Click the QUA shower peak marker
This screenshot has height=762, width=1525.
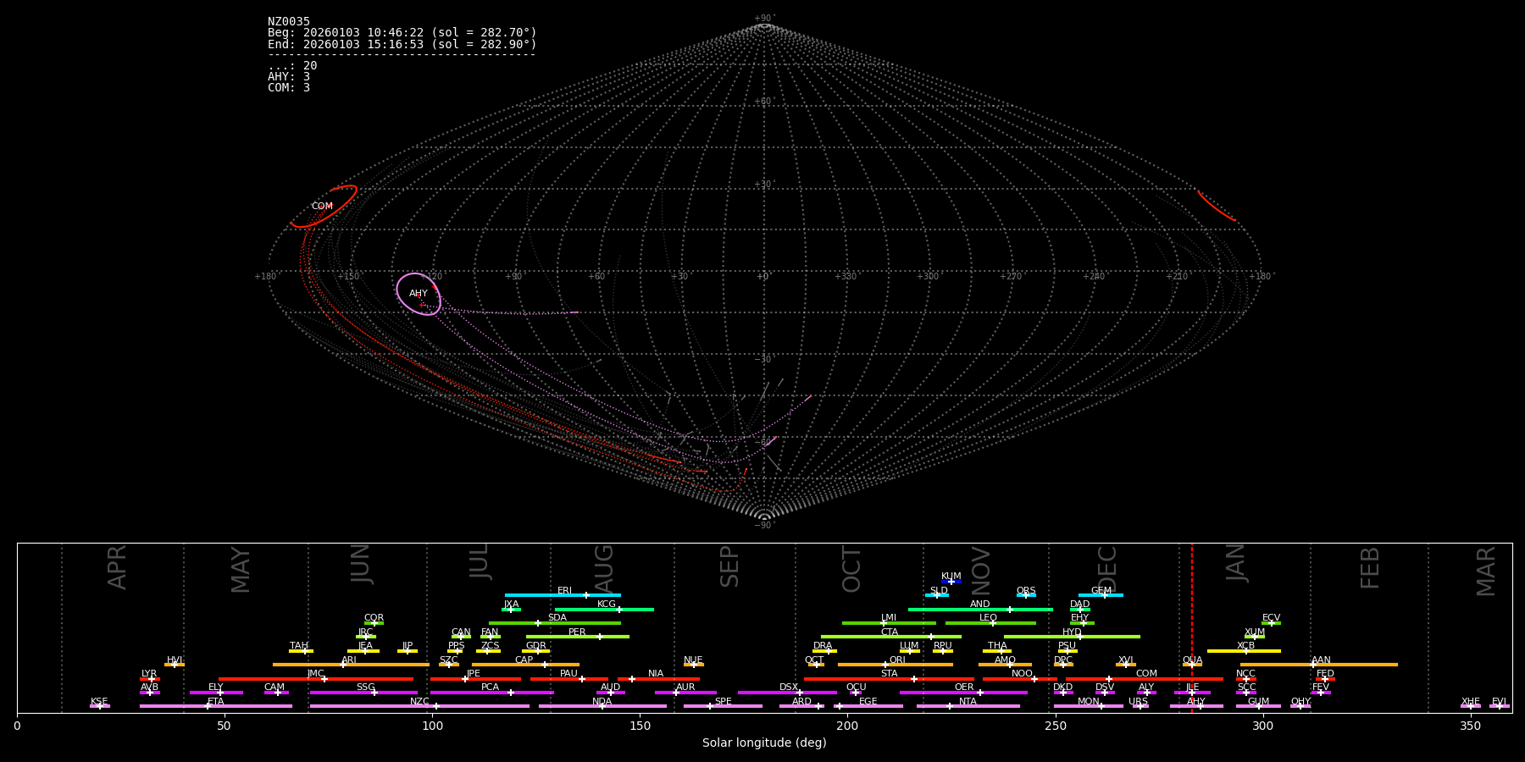click(x=1192, y=665)
